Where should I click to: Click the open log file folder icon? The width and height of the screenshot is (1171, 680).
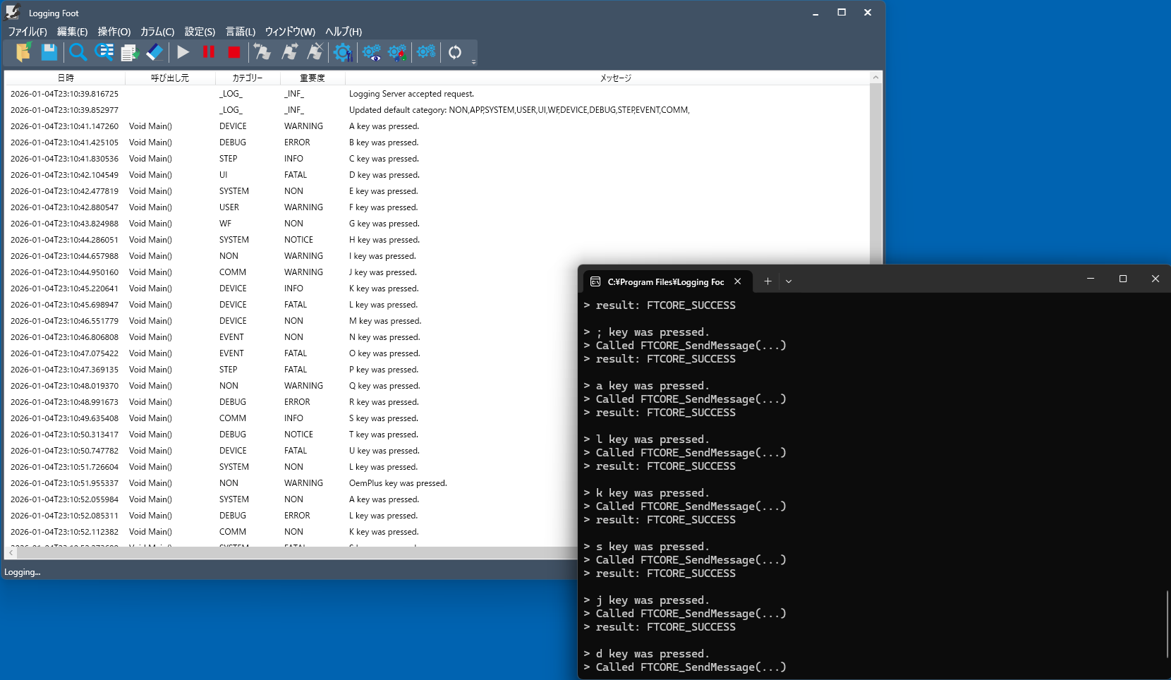pos(23,52)
